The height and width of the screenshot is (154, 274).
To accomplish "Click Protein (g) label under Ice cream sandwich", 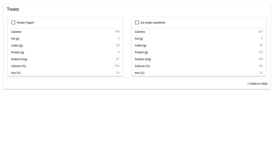I will click(141, 52).
